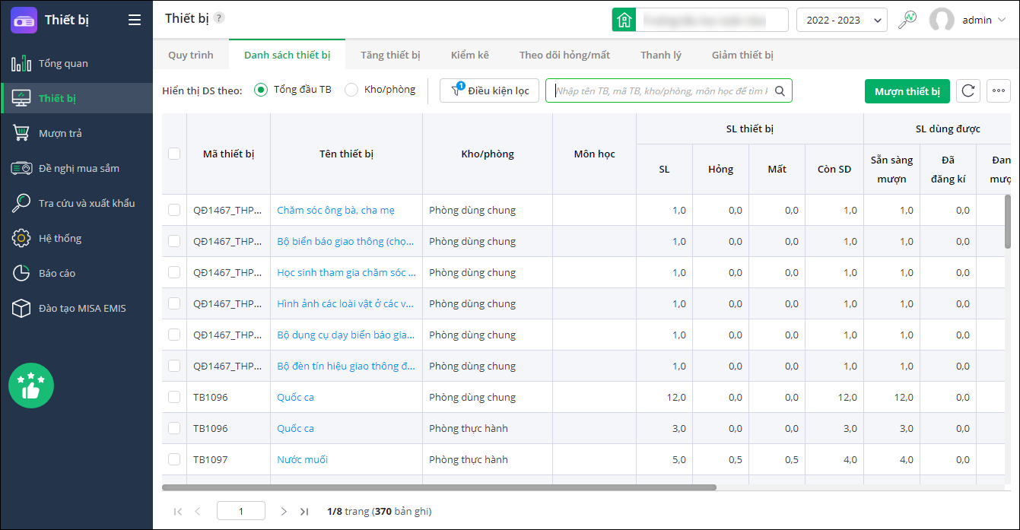Open Tra cứu và xuất khẩu
Image resolution: width=1020 pixels, height=530 pixels.
(x=87, y=203)
